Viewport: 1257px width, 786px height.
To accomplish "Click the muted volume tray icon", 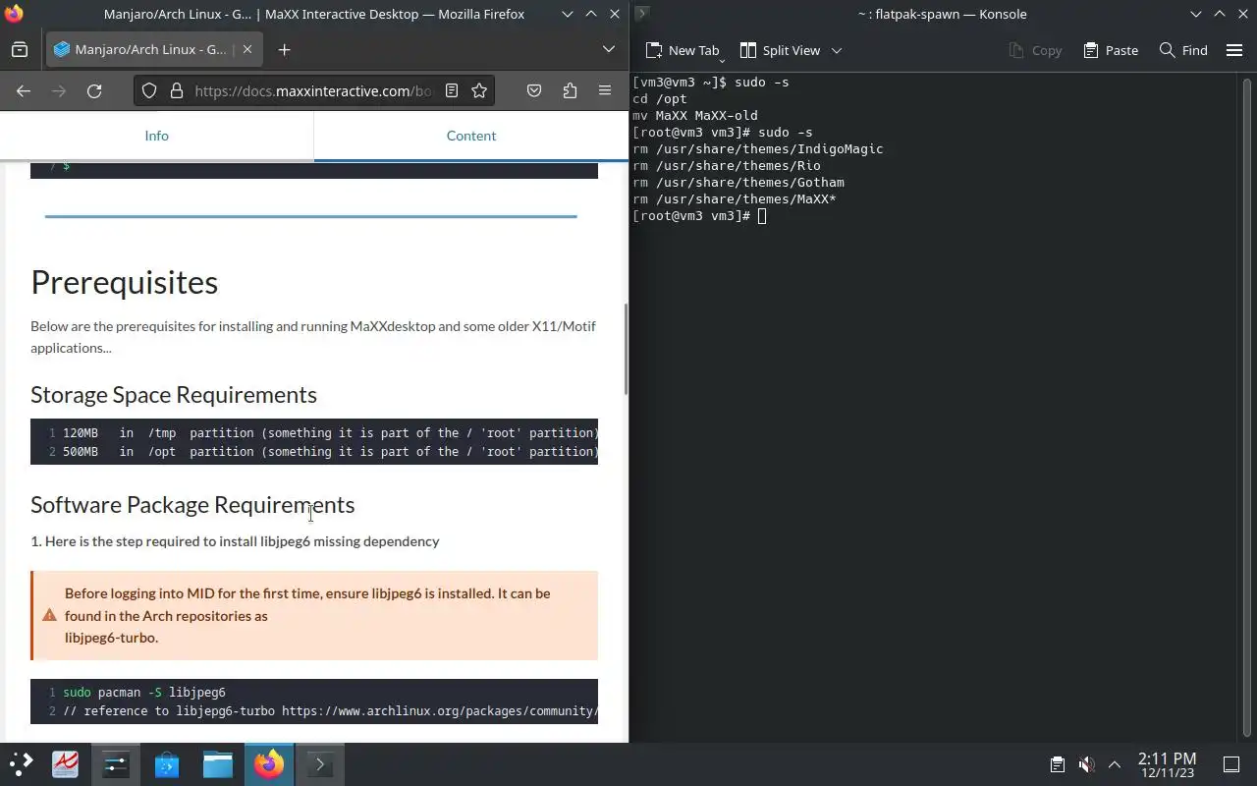I will tap(1086, 764).
